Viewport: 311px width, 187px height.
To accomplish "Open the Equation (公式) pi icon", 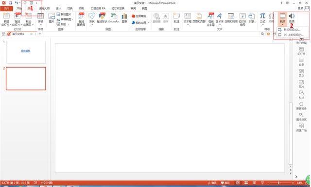I will [262, 18].
